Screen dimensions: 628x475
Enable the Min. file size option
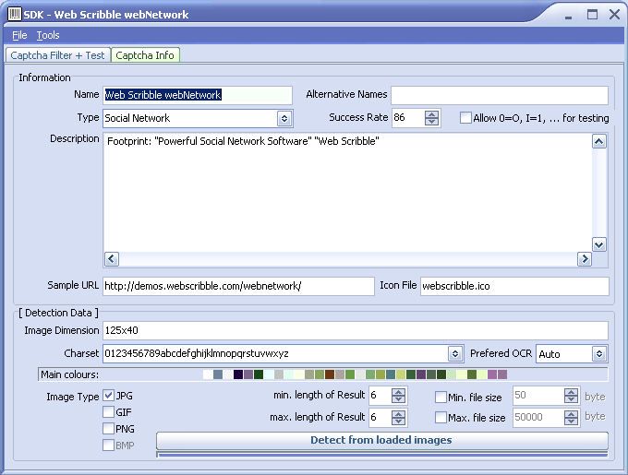[x=441, y=397]
